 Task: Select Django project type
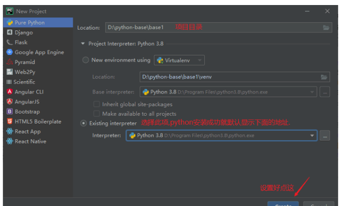click(38, 32)
